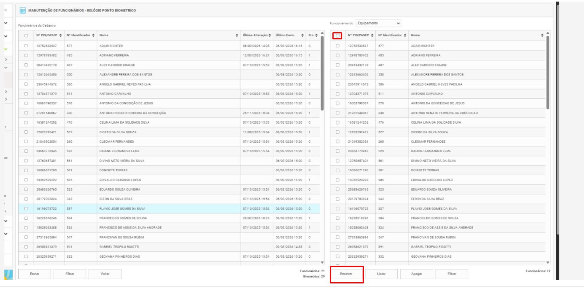Collapse the green chevron sidebar section
The height and width of the screenshot is (289, 584).
coord(6,49)
